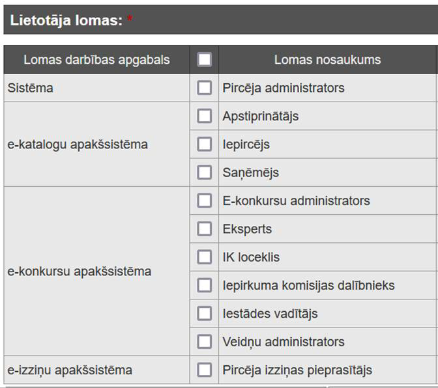This screenshot has height=388, width=438.
Task: Enable the Eksperts role checkbox
Action: point(205,229)
